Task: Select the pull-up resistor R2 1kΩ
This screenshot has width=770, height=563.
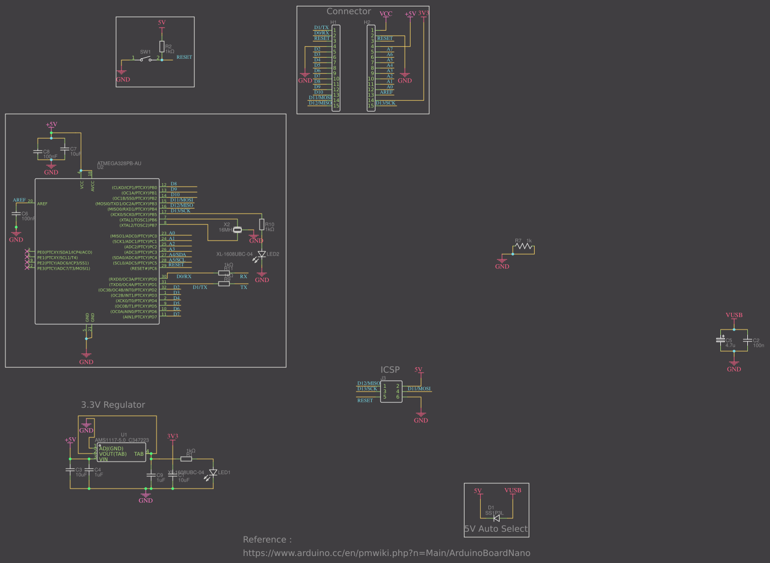Action: (x=162, y=47)
